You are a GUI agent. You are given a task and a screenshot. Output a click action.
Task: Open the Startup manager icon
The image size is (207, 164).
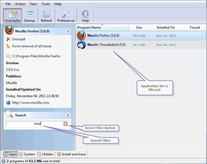(29, 14)
